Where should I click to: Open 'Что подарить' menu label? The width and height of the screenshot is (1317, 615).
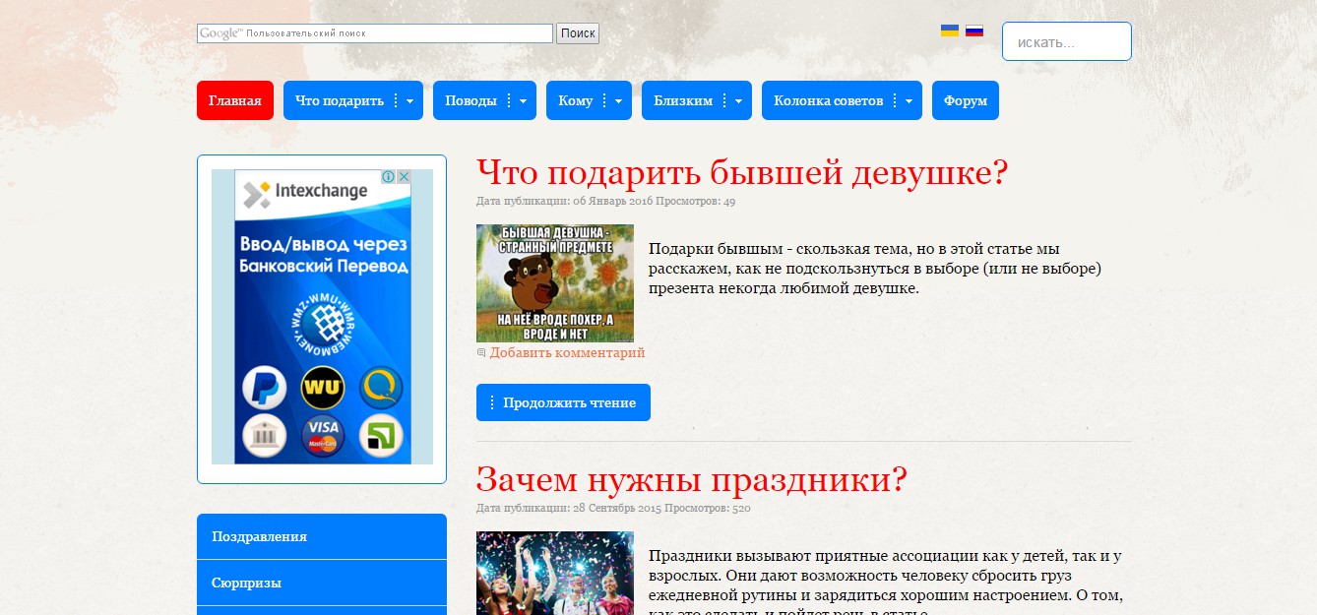340,100
